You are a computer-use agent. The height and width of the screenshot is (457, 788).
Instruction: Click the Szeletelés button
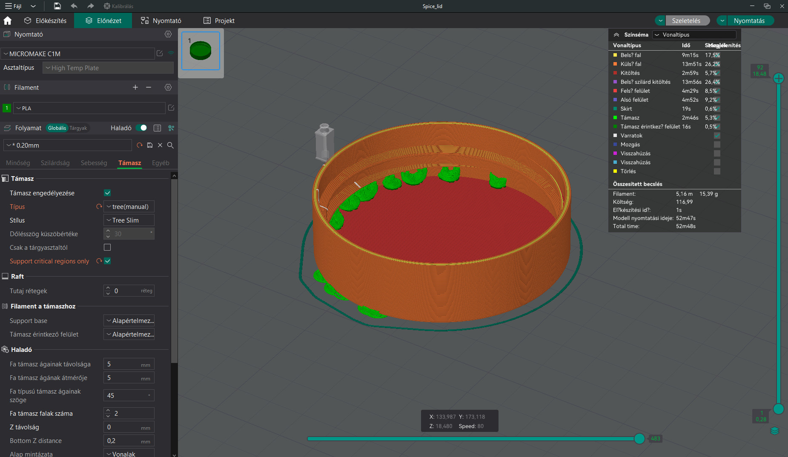click(688, 20)
